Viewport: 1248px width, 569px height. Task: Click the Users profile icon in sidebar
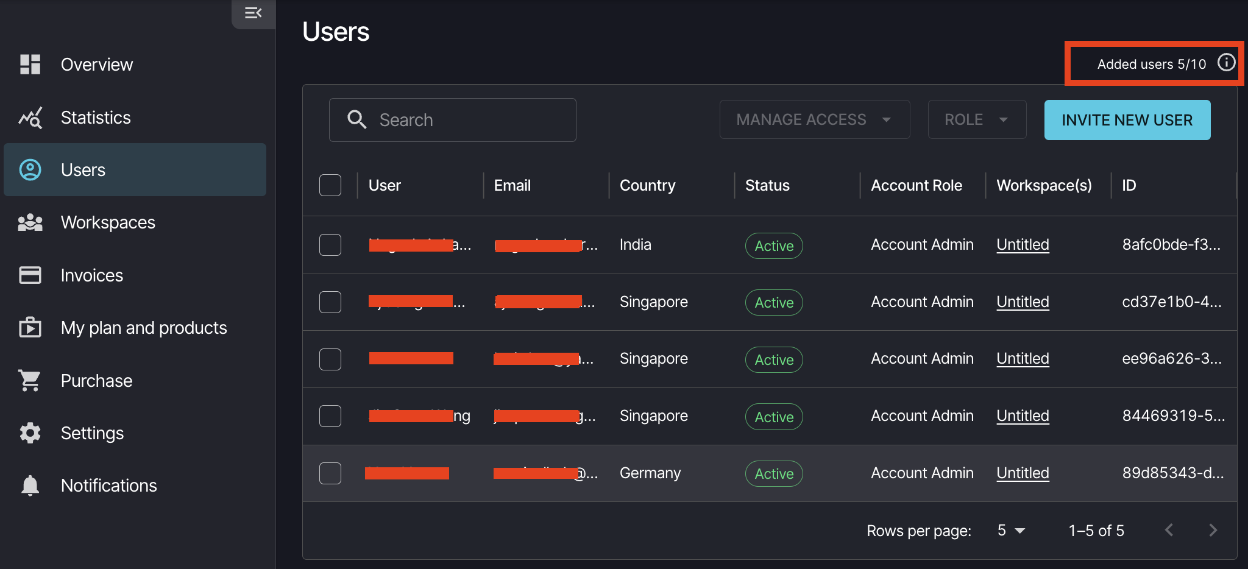point(30,170)
